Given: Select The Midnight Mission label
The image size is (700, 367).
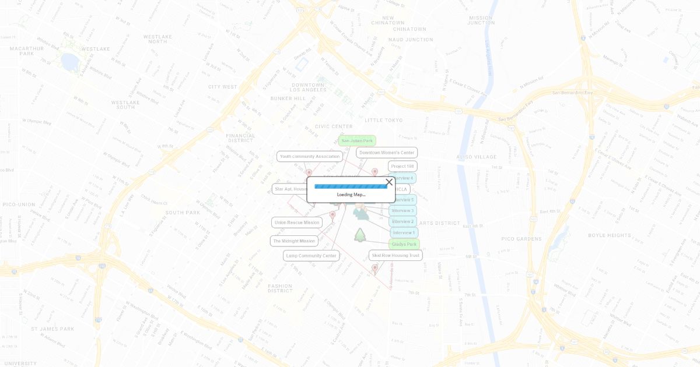Looking at the screenshot, I should (x=295, y=241).
